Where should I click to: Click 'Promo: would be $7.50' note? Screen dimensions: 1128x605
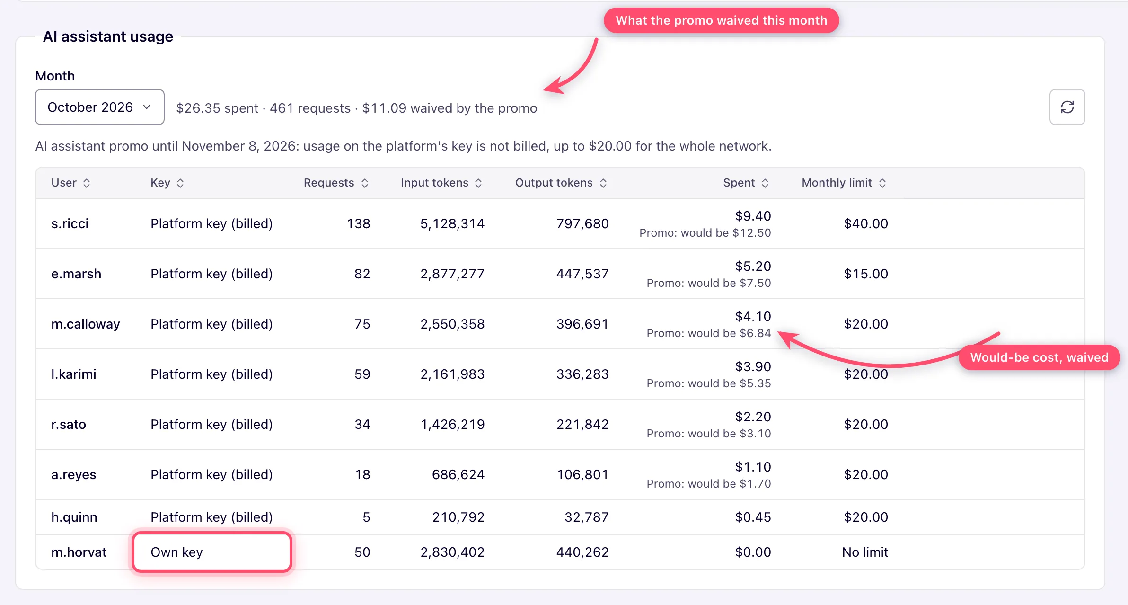click(x=709, y=283)
